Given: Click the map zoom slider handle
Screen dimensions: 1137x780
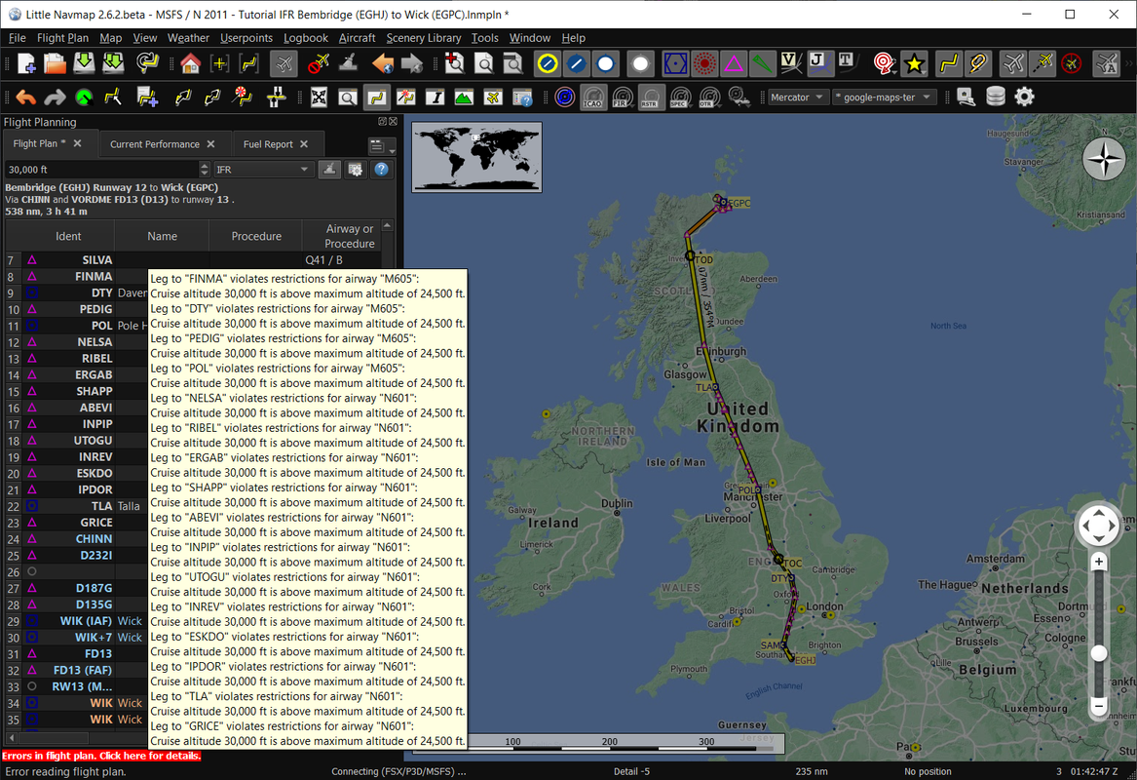Looking at the screenshot, I should click(1099, 653).
